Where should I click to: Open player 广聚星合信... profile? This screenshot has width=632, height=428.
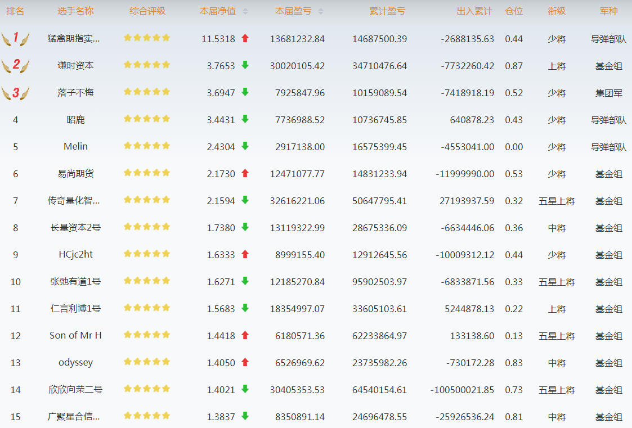(x=74, y=416)
